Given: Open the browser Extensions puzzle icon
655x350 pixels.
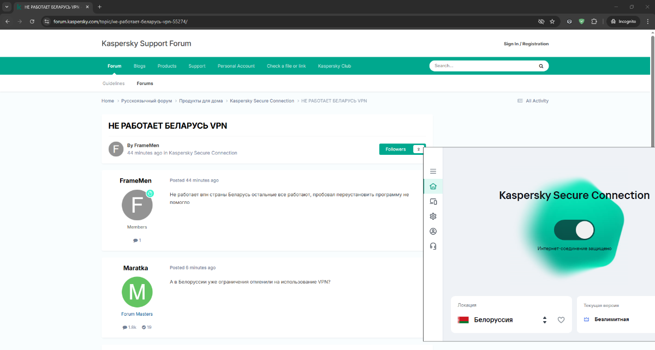Looking at the screenshot, I should point(594,21).
